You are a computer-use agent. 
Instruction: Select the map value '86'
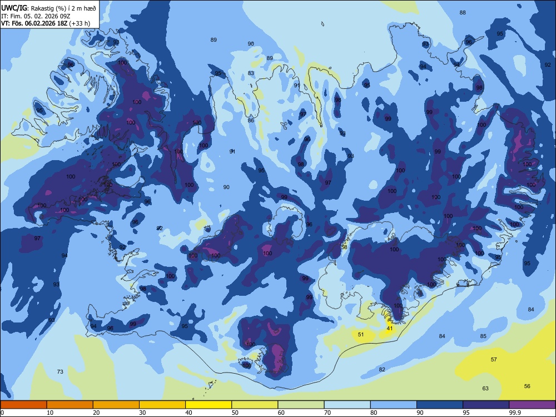coord(251,121)
